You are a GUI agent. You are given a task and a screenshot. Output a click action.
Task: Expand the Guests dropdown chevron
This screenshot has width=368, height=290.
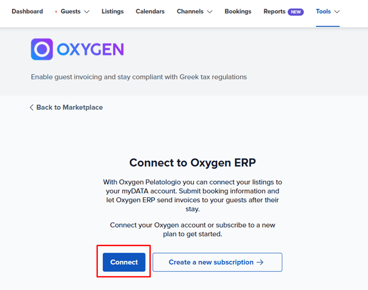pos(87,12)
